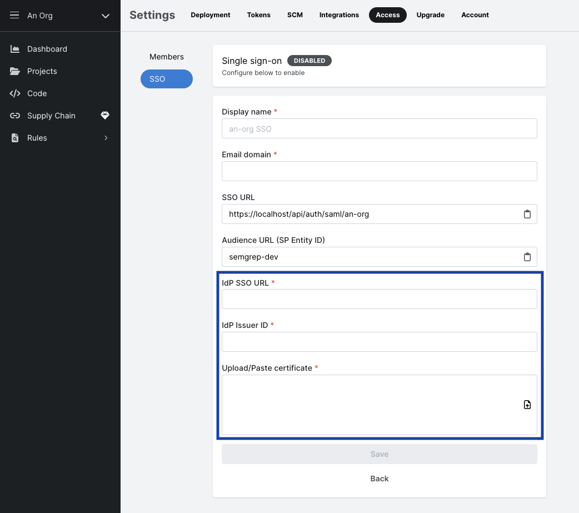Select the Code icon in the sidebar
The image size is (579, 513).
[x=16, y=93]
